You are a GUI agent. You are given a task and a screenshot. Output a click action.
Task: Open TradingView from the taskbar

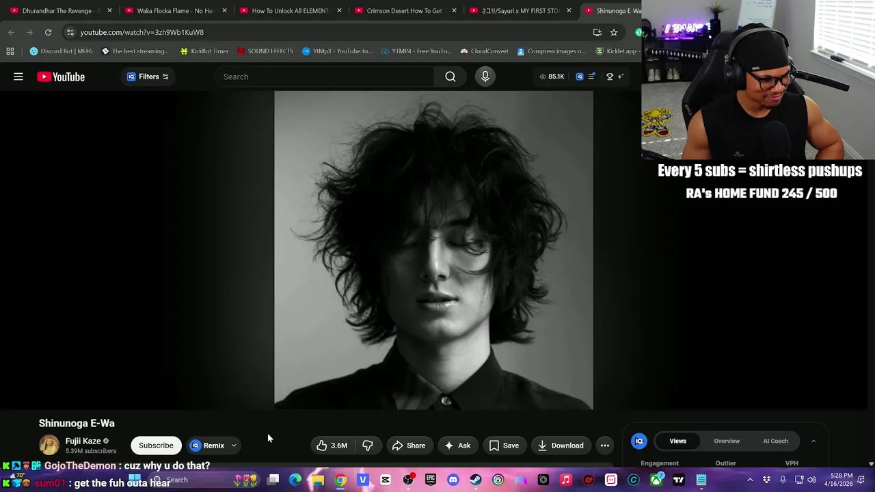pyautogui.click(x=679, y=480)
